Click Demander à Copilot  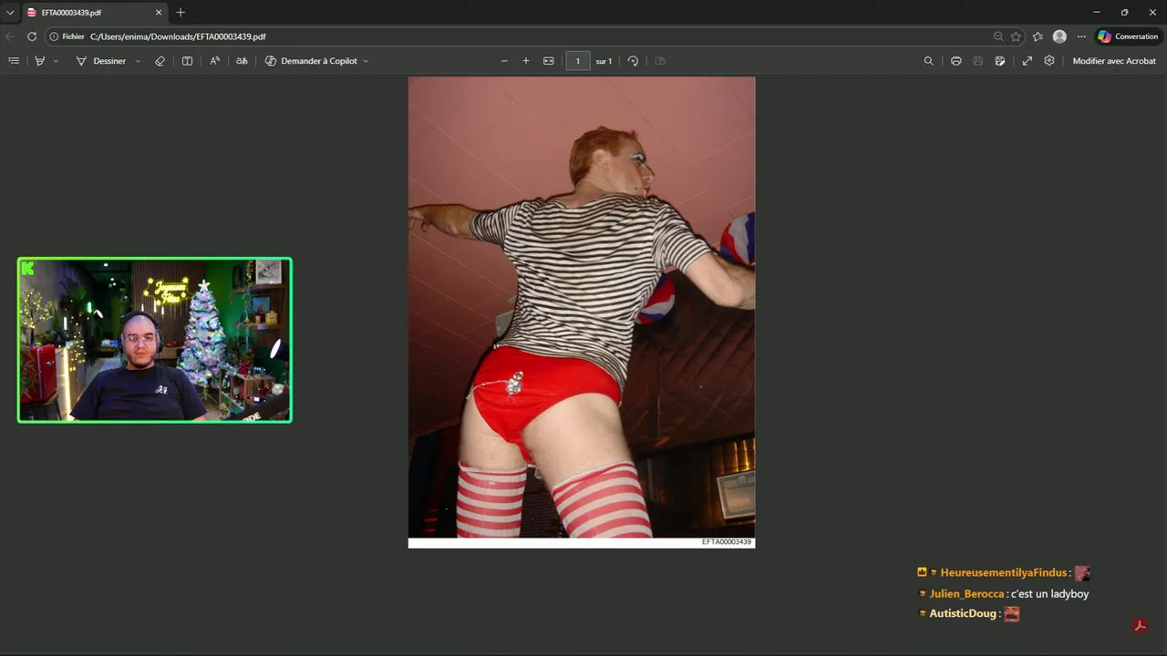pyautogui.click(x=311, y=61)
